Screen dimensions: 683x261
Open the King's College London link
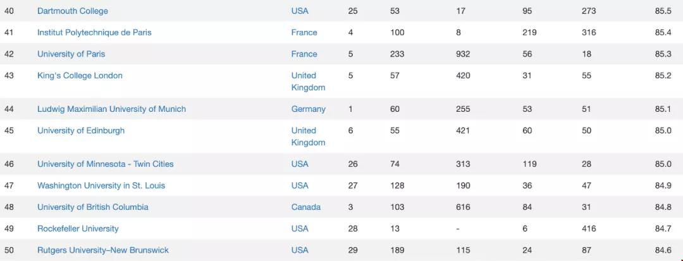point(80,76)
